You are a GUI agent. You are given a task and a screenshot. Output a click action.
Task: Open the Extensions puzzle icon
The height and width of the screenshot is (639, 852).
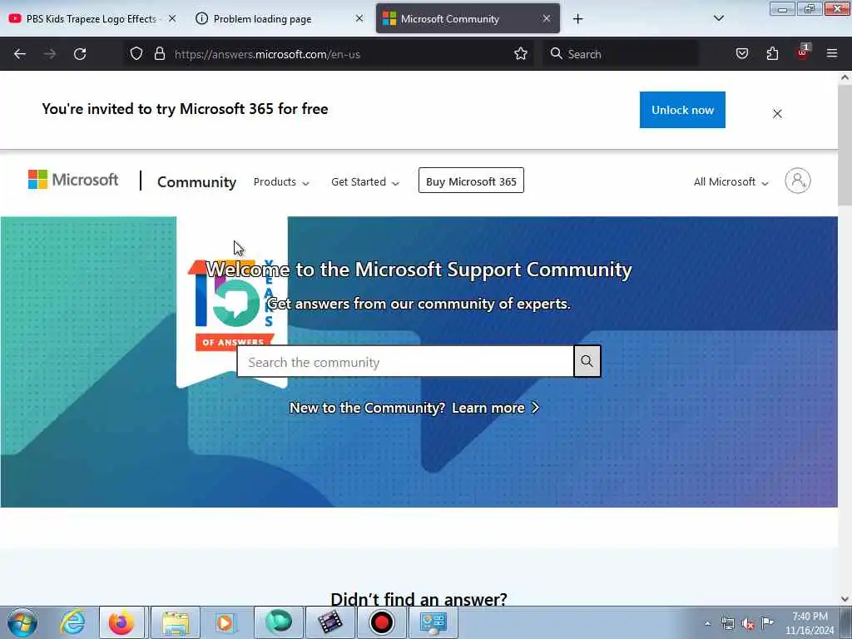(x=772, y=53)
